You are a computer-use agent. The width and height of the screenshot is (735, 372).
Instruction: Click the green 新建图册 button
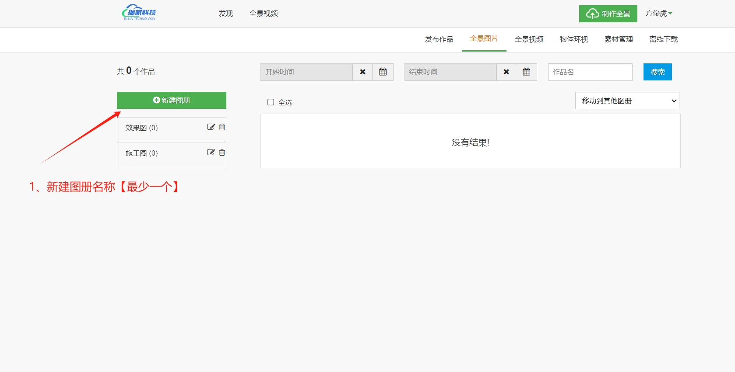click(x=172, y=100)
